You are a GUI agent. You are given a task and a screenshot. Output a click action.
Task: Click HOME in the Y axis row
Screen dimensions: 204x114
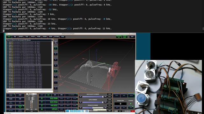tap(75, 102)
